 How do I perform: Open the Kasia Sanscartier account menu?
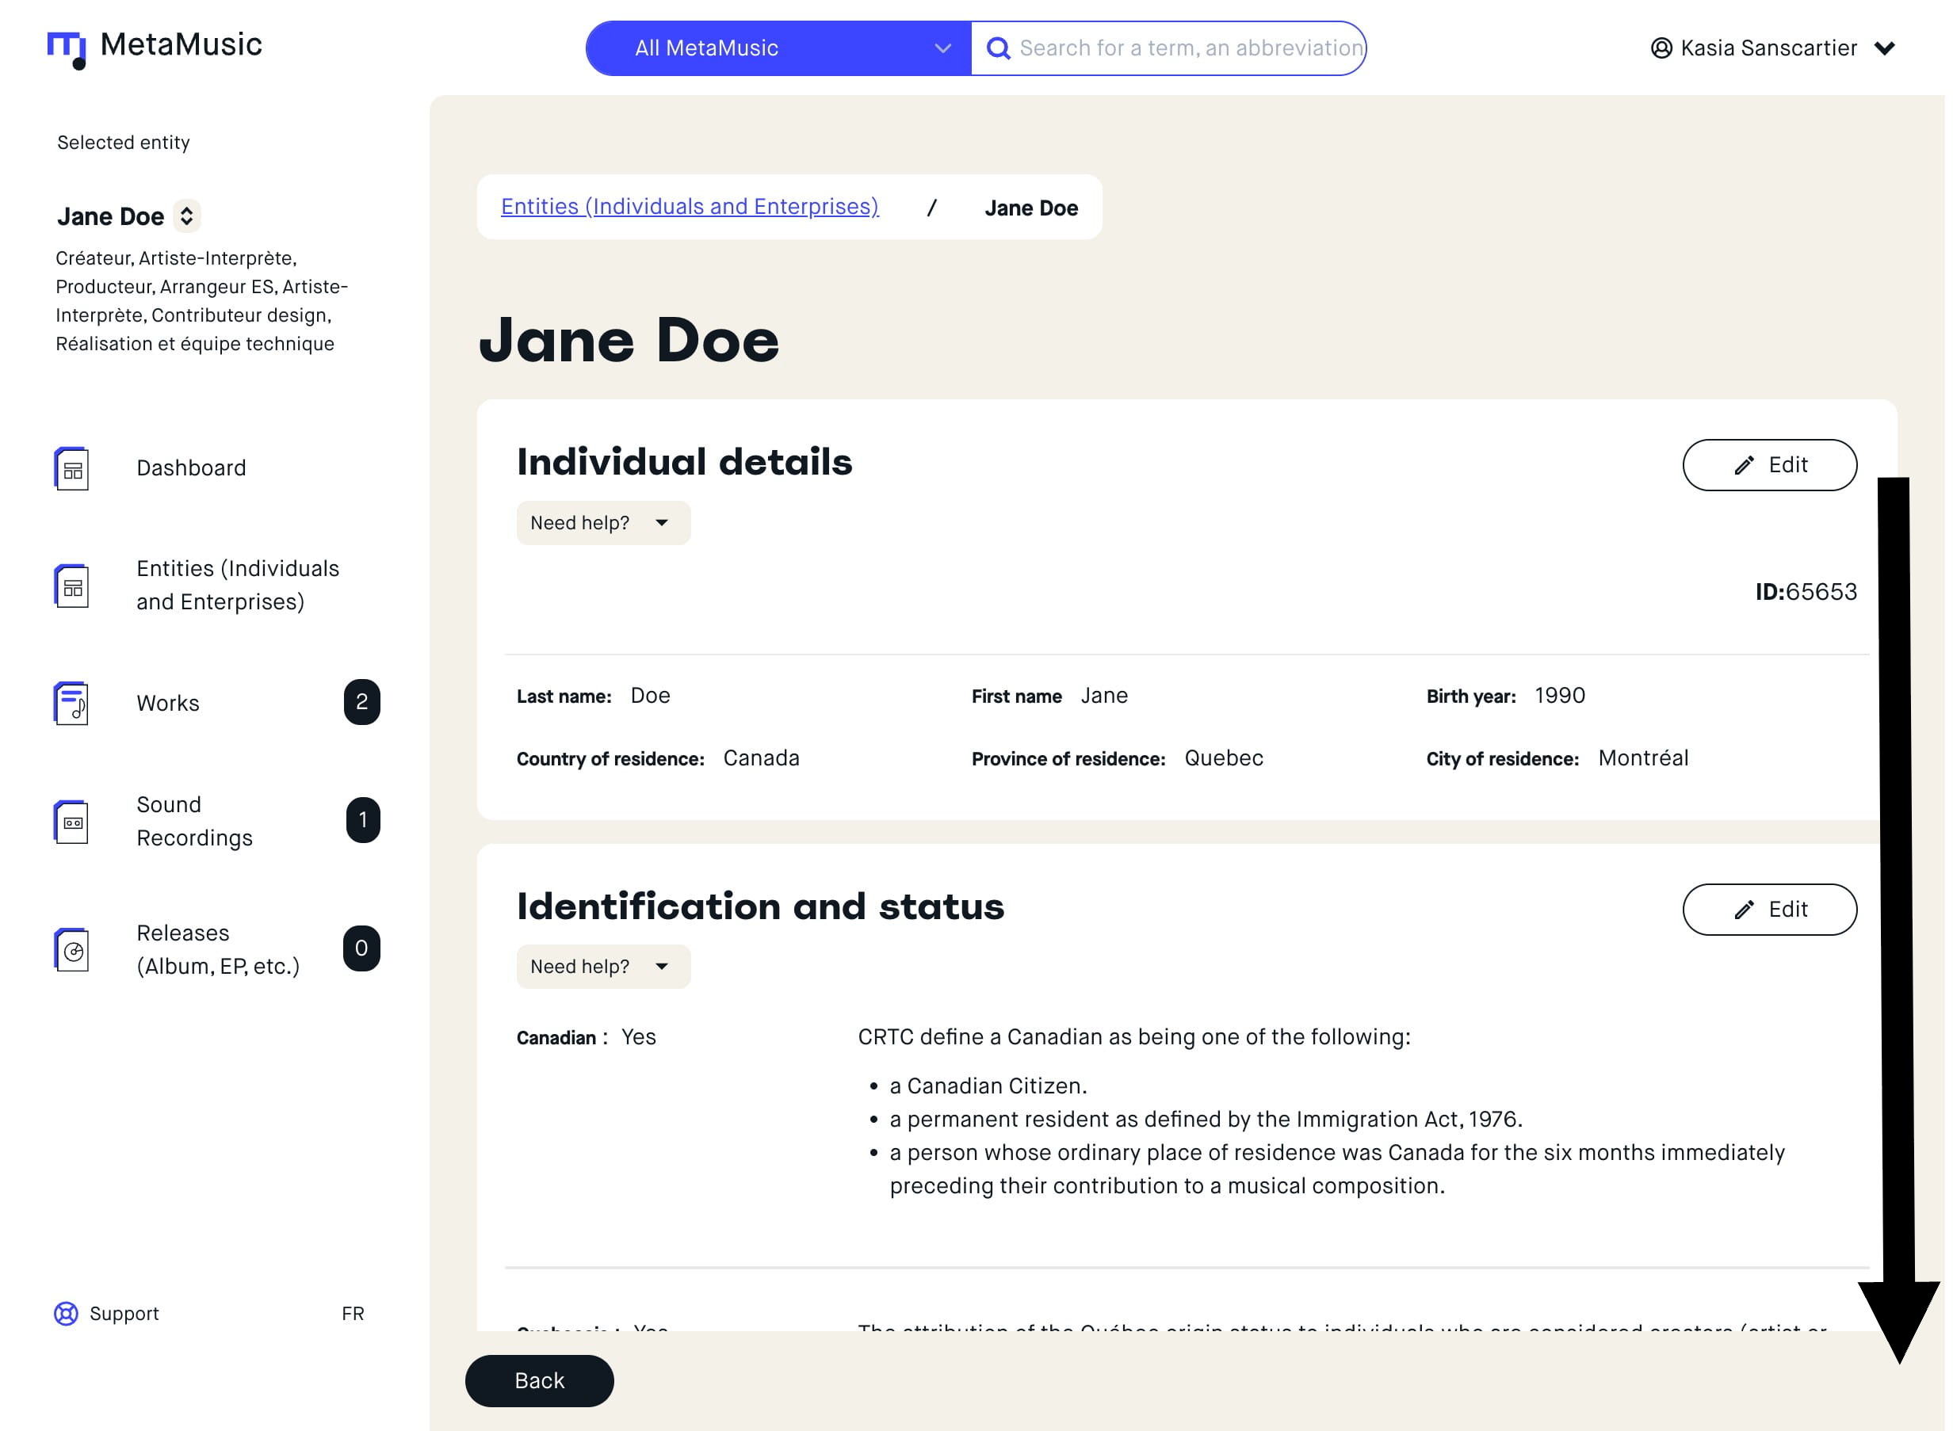tap(1884, 48)
